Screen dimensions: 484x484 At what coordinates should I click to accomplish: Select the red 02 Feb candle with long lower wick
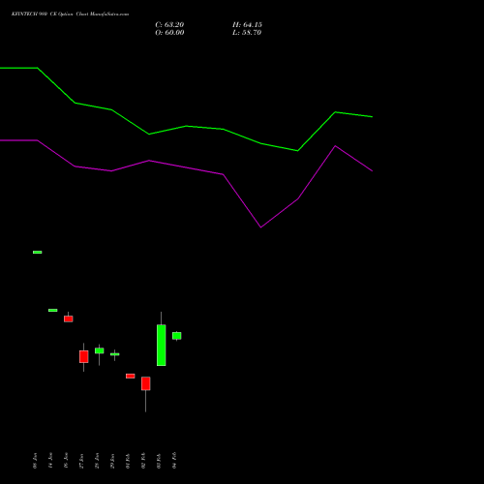[146, 383]
